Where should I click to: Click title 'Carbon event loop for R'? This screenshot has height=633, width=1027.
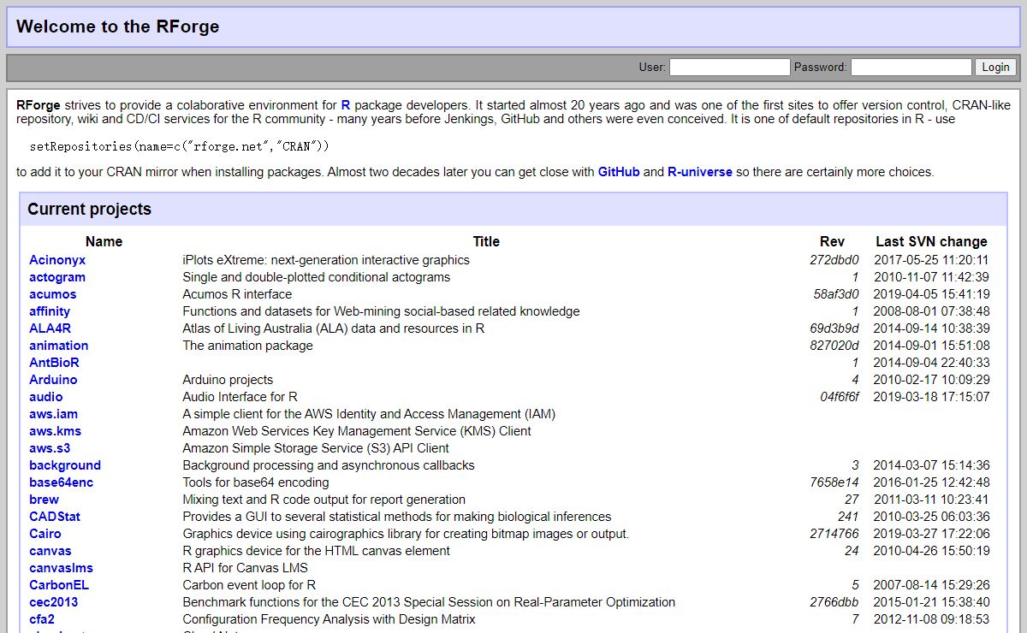pos(249,585)
